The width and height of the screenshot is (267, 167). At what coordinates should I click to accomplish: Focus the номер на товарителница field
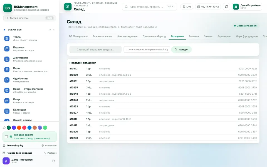pos(147,50)
